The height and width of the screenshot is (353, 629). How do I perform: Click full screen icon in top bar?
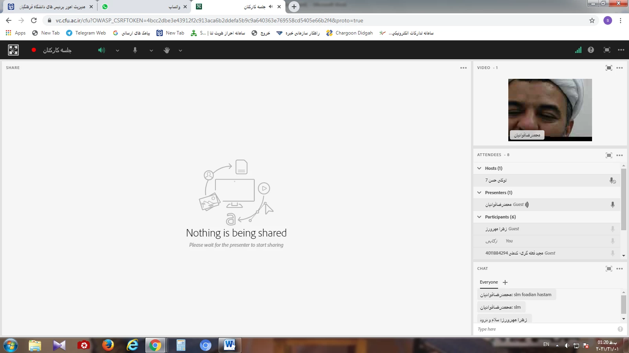[607, 50]
